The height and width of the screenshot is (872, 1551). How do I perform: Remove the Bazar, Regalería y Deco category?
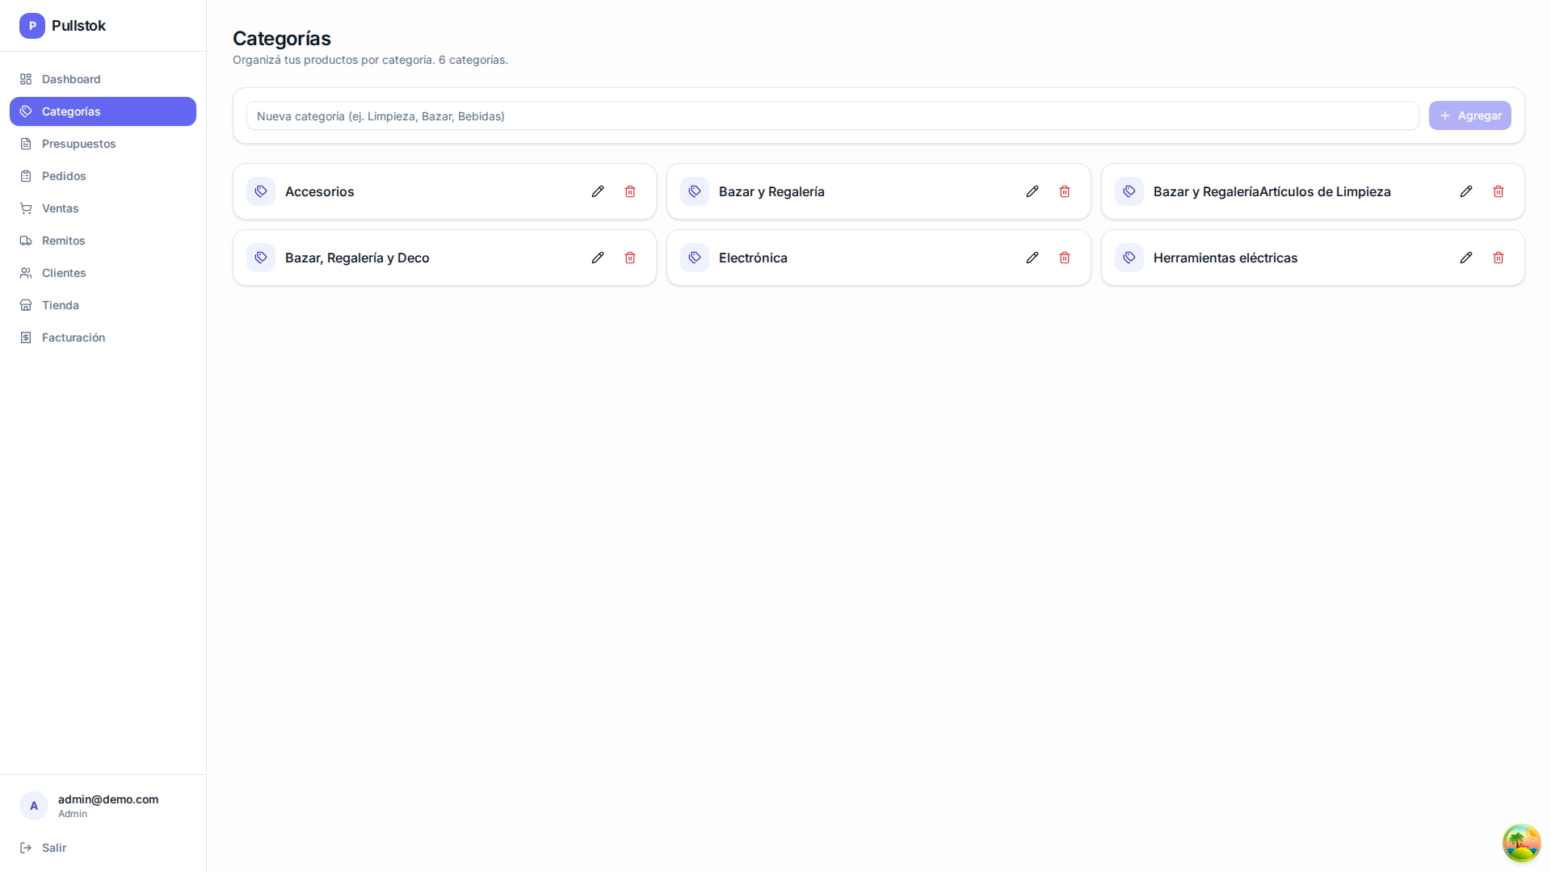click(630, 258)
